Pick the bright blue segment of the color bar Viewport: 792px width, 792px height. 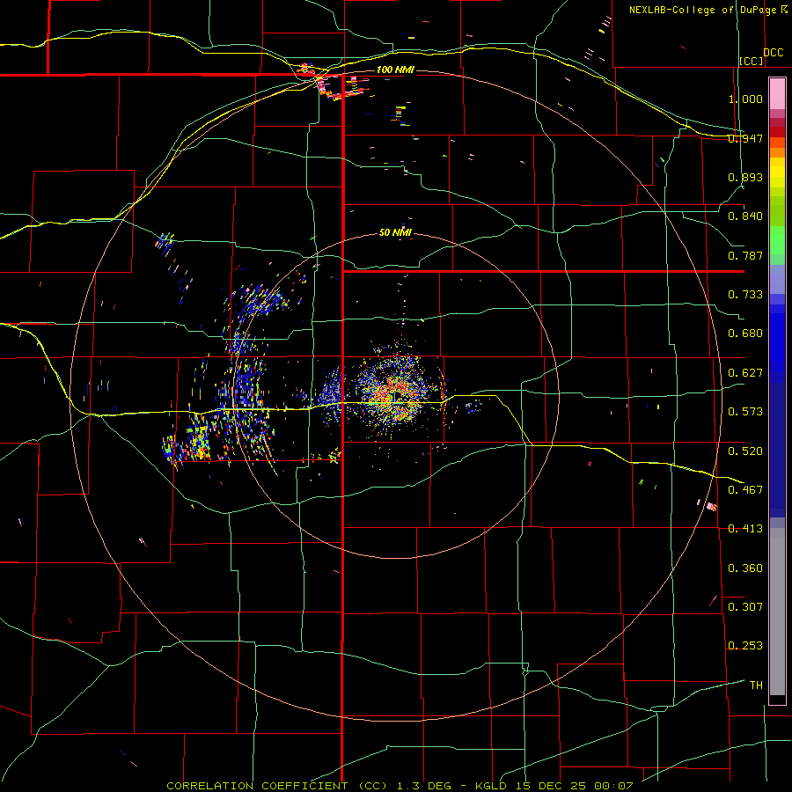777,343
